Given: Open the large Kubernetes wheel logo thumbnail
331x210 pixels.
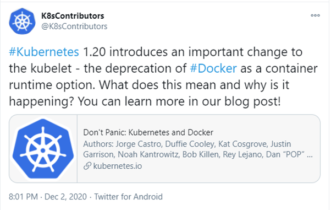Looking at the screenshot, I should (43, 149).
